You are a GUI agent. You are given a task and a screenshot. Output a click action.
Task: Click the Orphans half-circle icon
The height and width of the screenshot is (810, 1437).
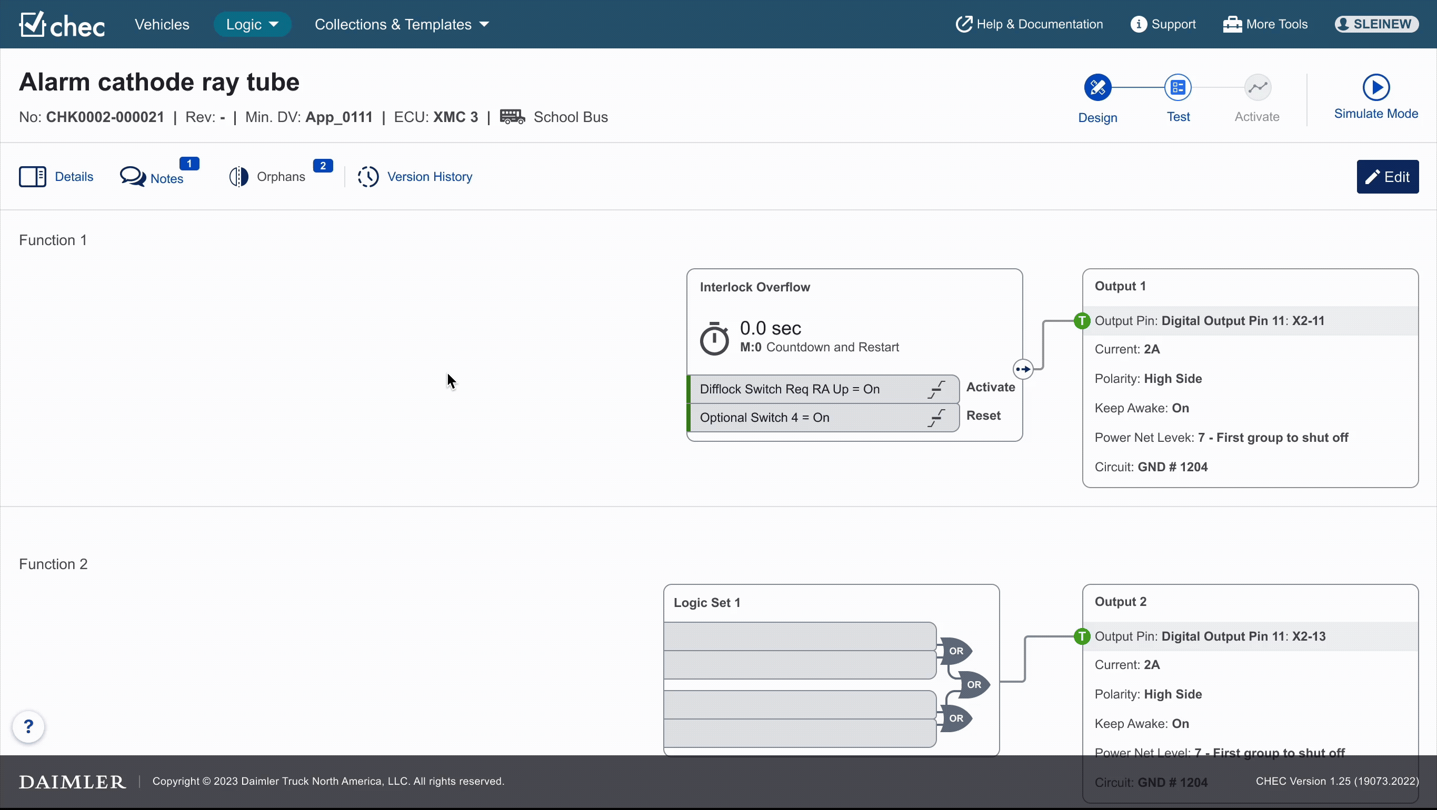[239, 177]
